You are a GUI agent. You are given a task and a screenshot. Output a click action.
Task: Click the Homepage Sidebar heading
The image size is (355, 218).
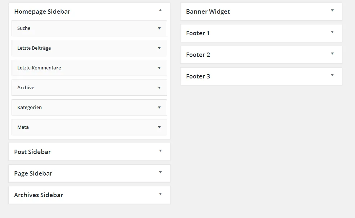coord(42,12)
